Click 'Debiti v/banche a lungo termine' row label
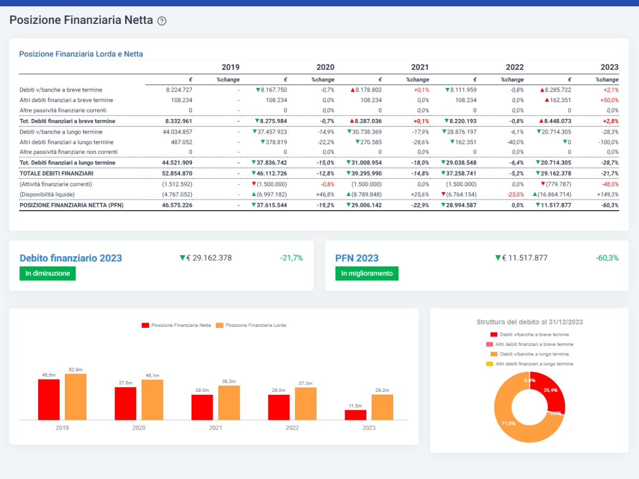Image resolution: width=639 pixels, height=479 pixels. click(x=61, y=131)
